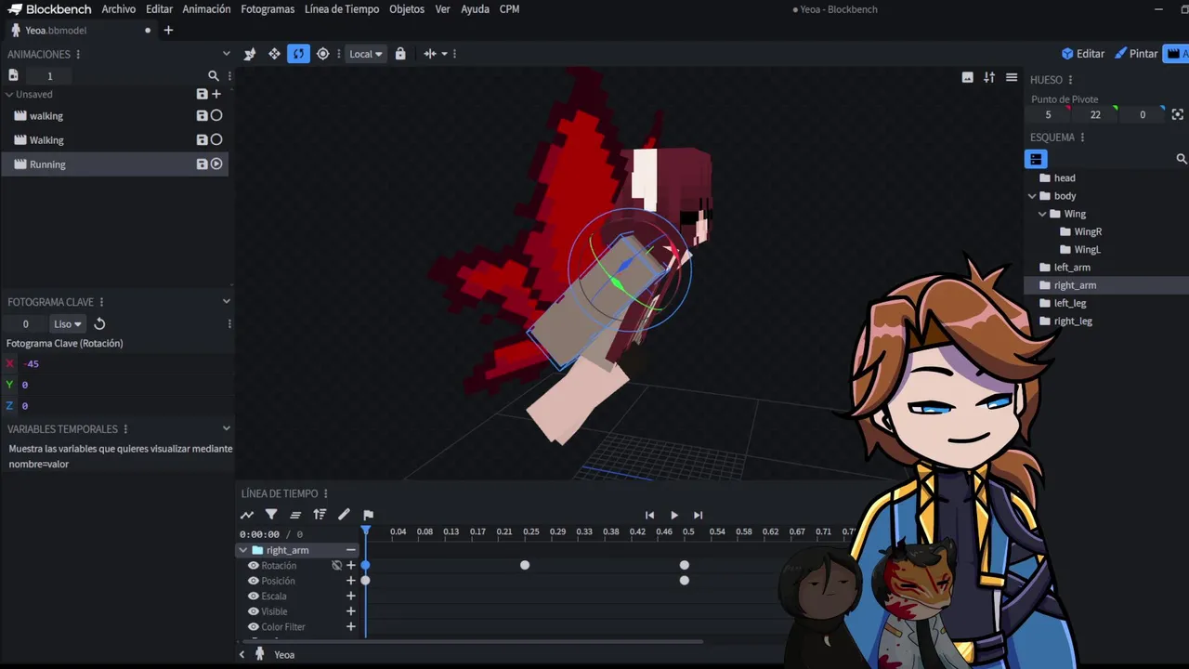Click the focus pivot point icon
This screenshot has height=669, width=1189.
[1178, 114]
